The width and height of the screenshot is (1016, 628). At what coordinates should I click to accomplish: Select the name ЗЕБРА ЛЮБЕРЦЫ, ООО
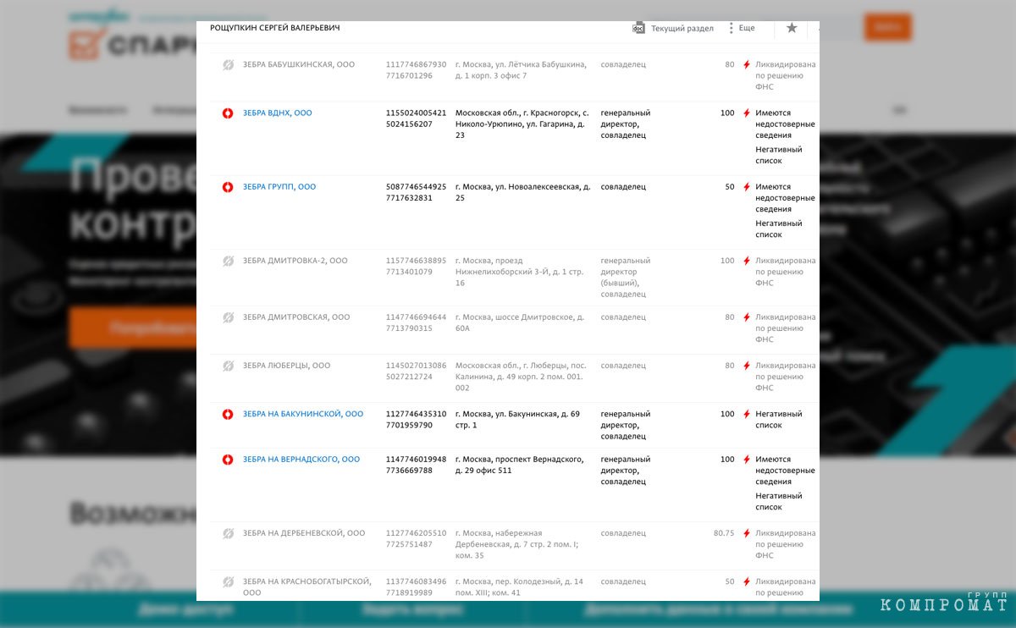point(286,366)
